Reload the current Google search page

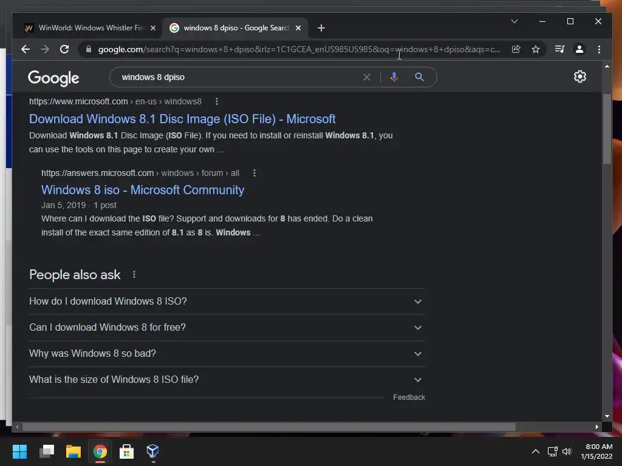coord(64,49)
